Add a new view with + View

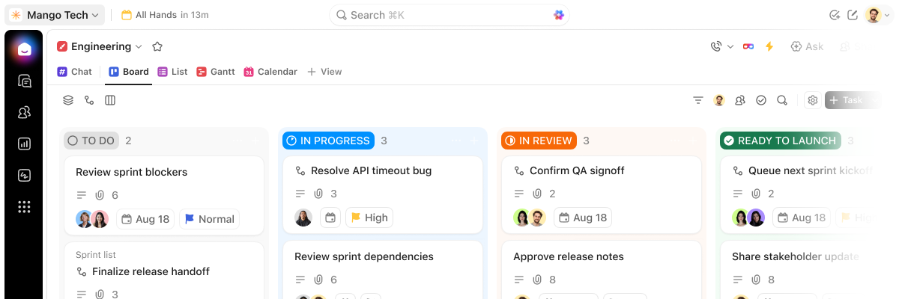[325, 72]
